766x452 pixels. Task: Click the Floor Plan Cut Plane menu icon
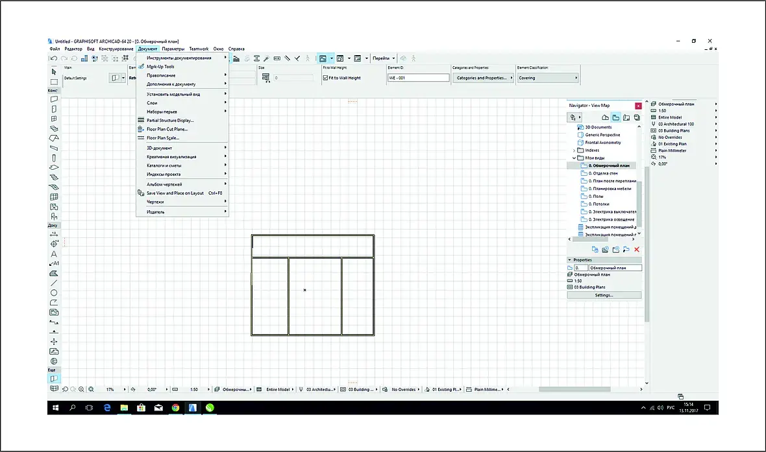click(x=141, y=129)
